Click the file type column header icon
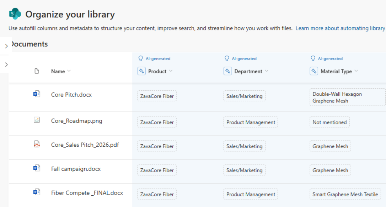The height and width of the screenshot is (207, 386). click(x=37, y=71)
